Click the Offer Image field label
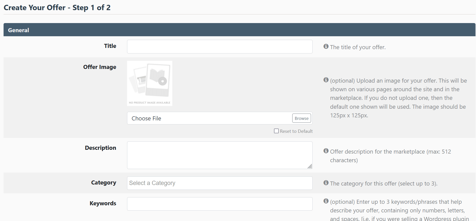This screenshot has height=221, width=476. click(x=100, y=67)
